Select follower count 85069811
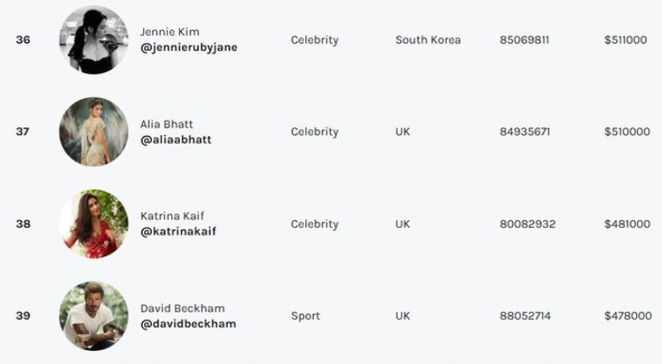The image size is (662, 364). click(524, 40)
